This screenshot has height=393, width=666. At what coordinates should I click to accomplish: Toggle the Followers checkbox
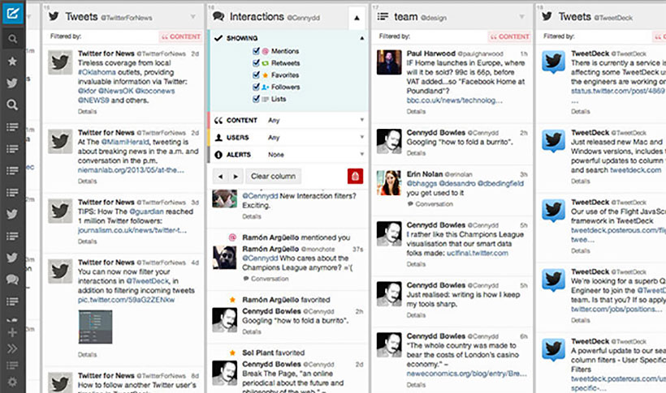coord(256,87)
